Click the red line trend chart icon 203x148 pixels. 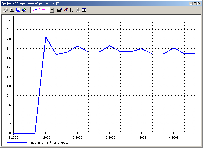pyautogui.click(x=66, y=10)
